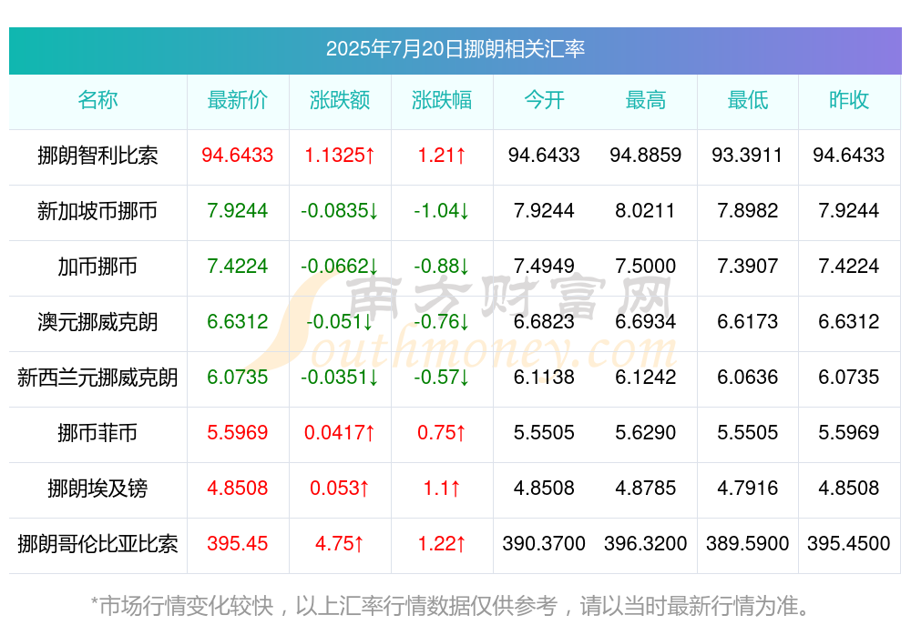Viewport: 911px width, 635px height.
Task: Click the row name 新西兰元挪威克朗
Action: pyautogui.click(x=97, y=378)
